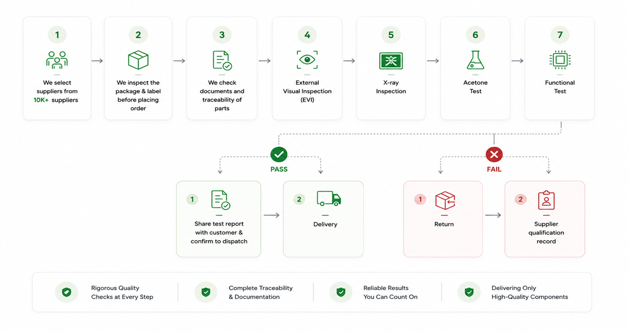Click the Functional Test chip icon

[560, 60]
